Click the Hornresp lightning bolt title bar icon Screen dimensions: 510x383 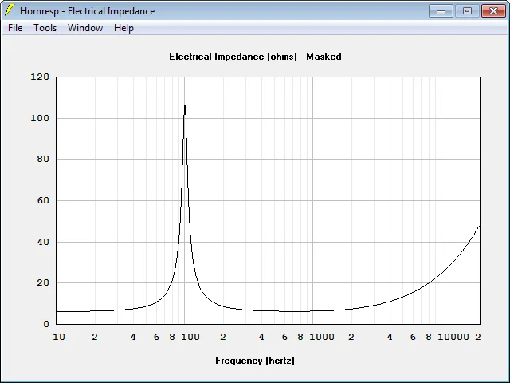tap(10, 10)
